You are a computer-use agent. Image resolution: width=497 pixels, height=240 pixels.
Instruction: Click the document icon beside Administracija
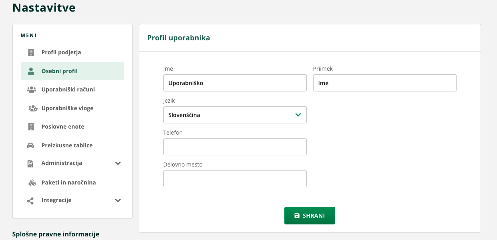click(31, 163)
